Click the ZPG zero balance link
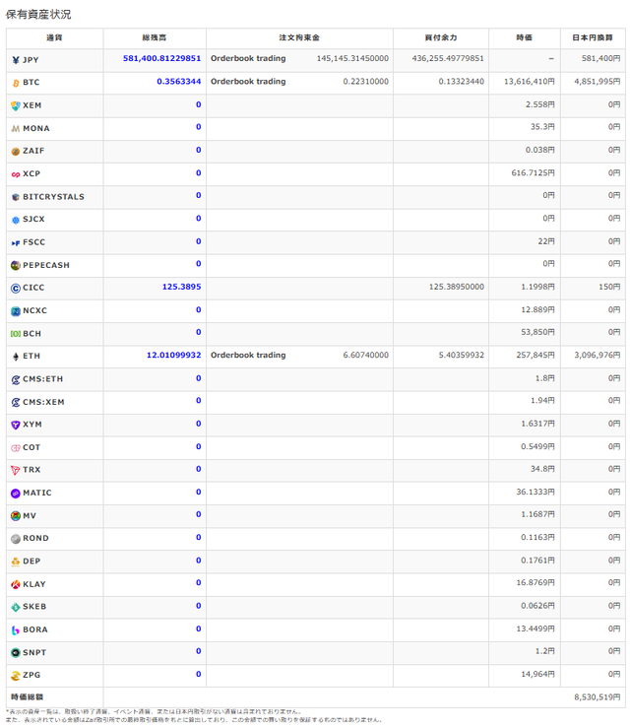This screenshot has height=727, width=630. pos(198,674)
